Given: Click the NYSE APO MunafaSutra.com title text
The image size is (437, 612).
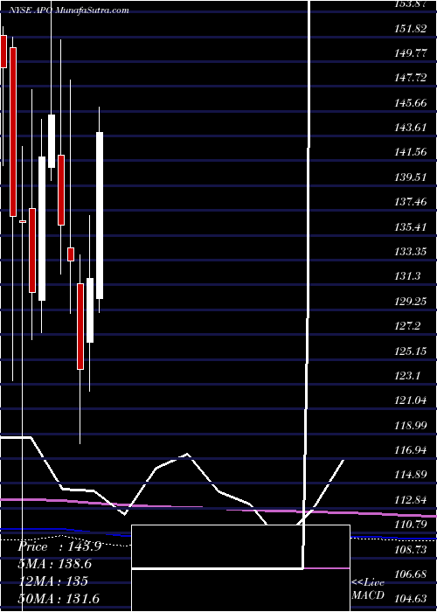Looking at the screenshot, I should 69,10.
